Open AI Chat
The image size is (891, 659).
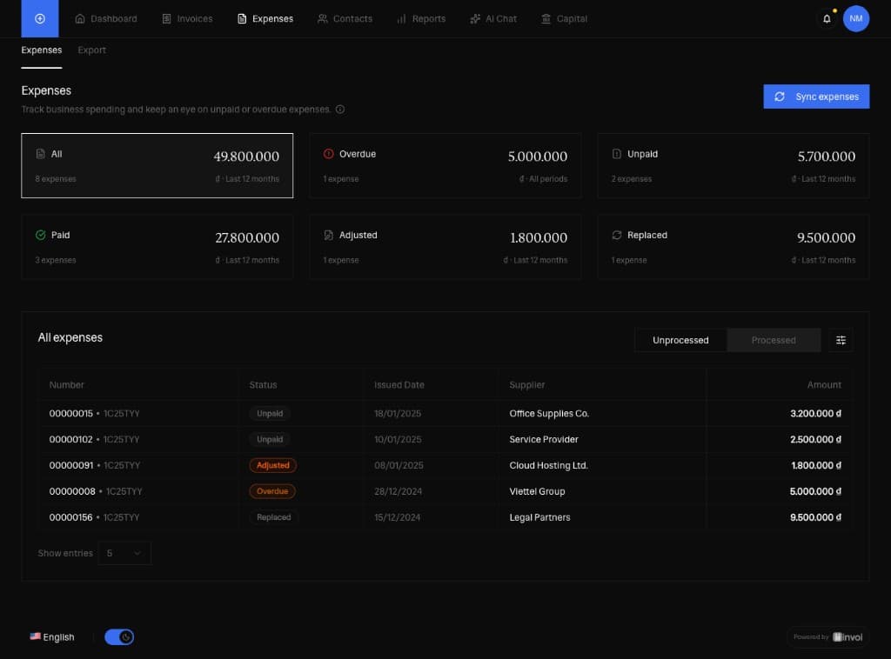493,19
